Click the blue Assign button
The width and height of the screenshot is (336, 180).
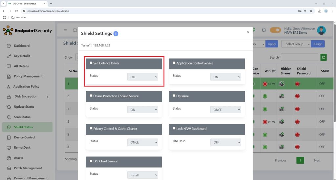click(x=318, y=44)
